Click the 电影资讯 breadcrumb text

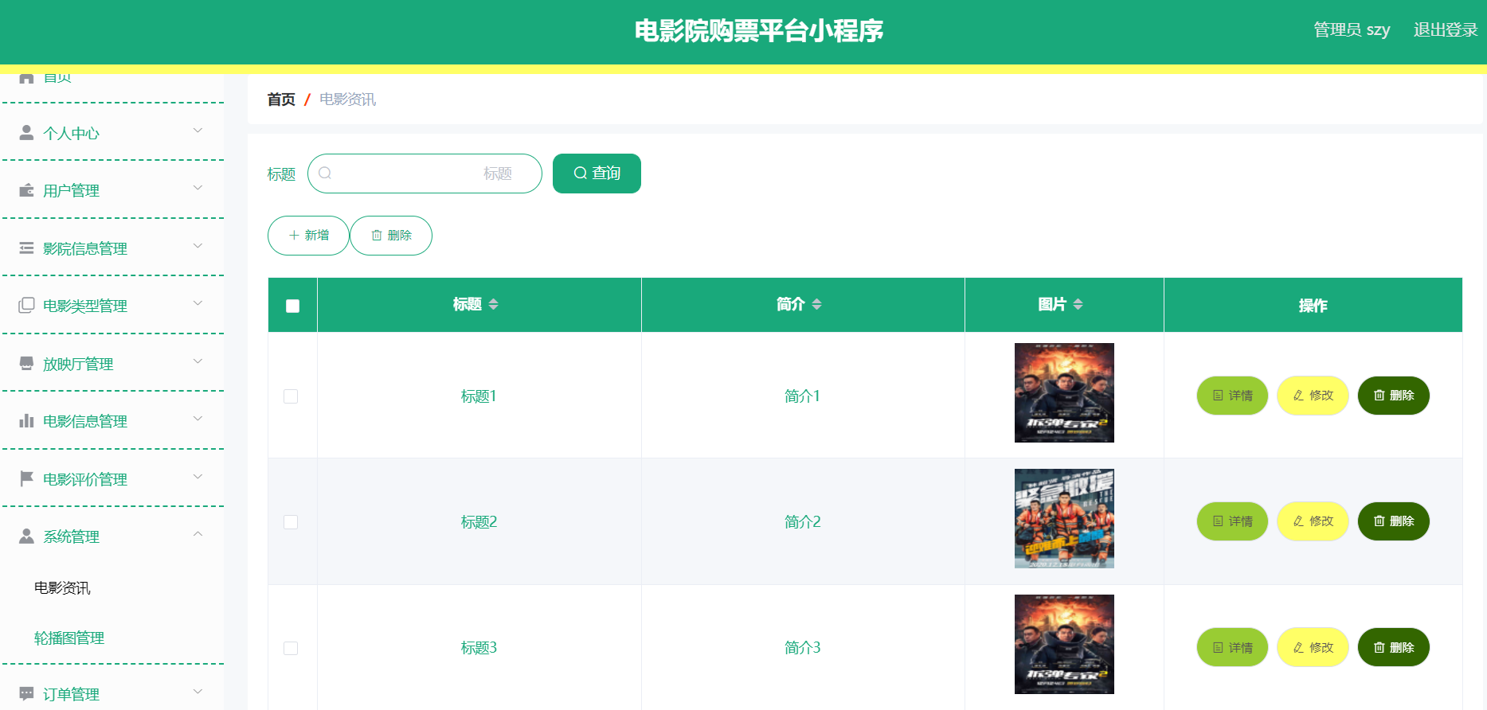pos(347,99)
